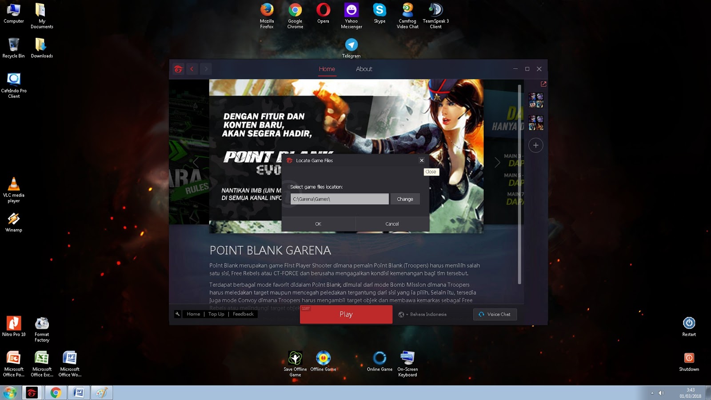Open Camfrog Video Chat shortcut
The width and height of the screenshot is (711, 400).
click(407, 16)
